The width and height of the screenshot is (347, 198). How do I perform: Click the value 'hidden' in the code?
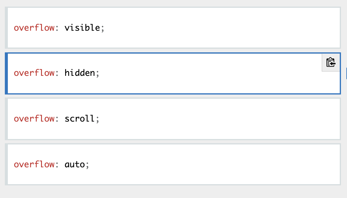click(x=80, y=73)
